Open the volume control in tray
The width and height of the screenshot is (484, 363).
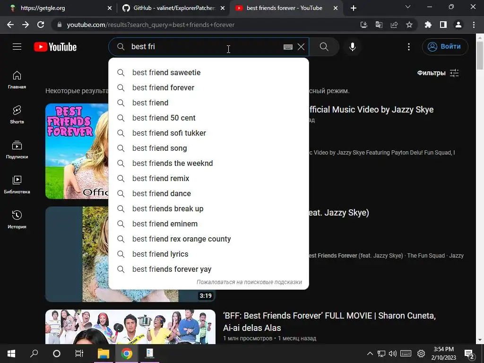coord(393,354)
